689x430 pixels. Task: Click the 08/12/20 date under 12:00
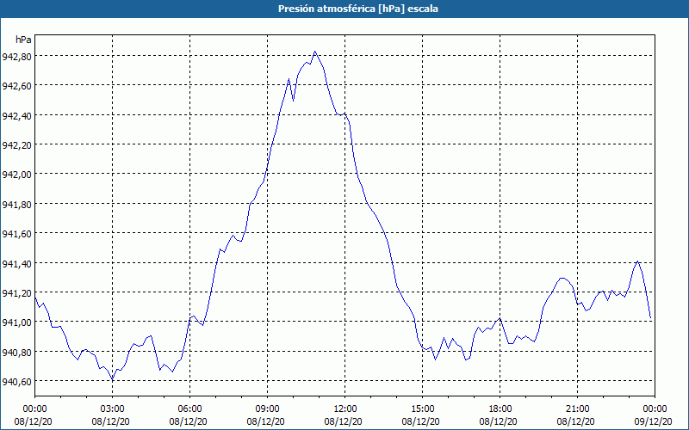[x=343, y=421]
